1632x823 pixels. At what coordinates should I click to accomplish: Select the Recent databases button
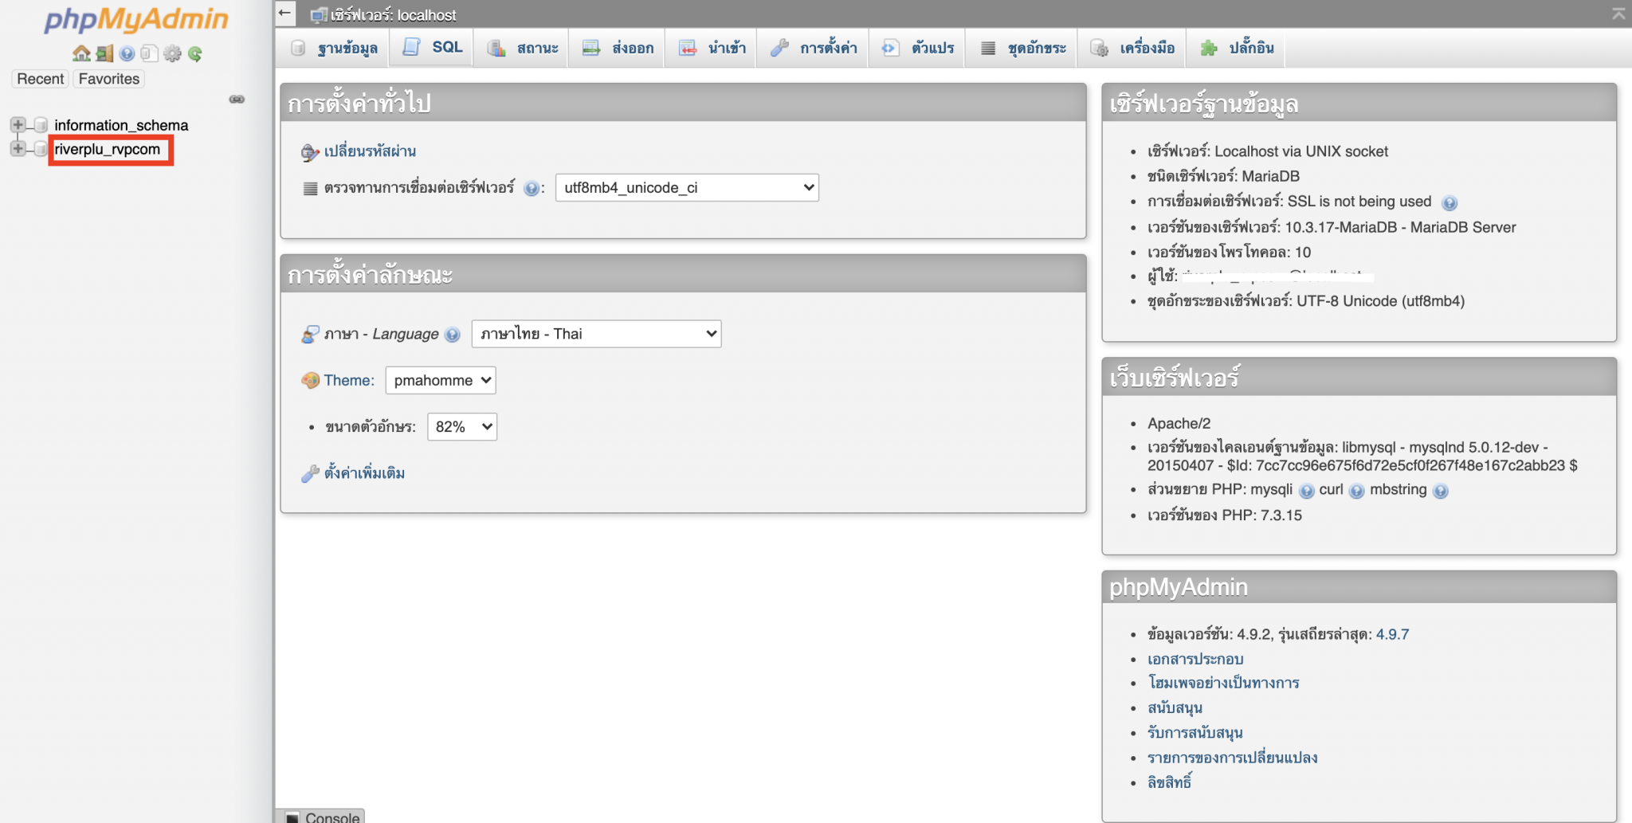(x=38, y=78)
